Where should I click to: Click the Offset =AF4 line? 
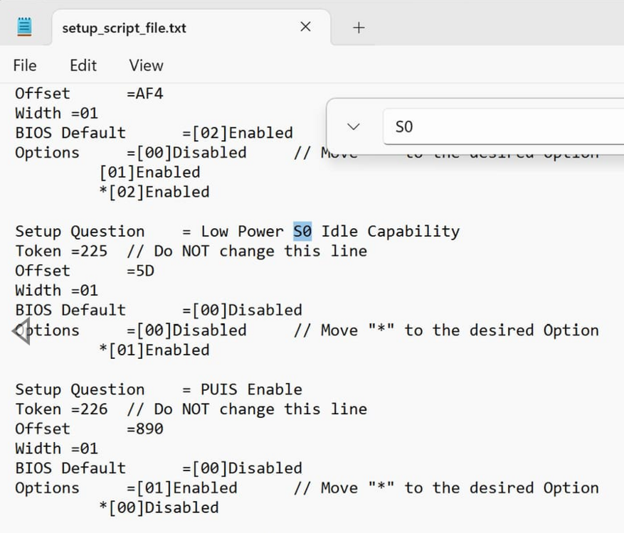tap(89, 94)
